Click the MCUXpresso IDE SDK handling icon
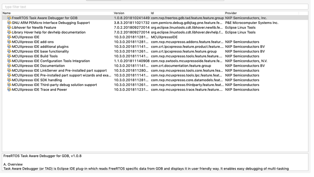314x177 pixels. pos(9,80)
